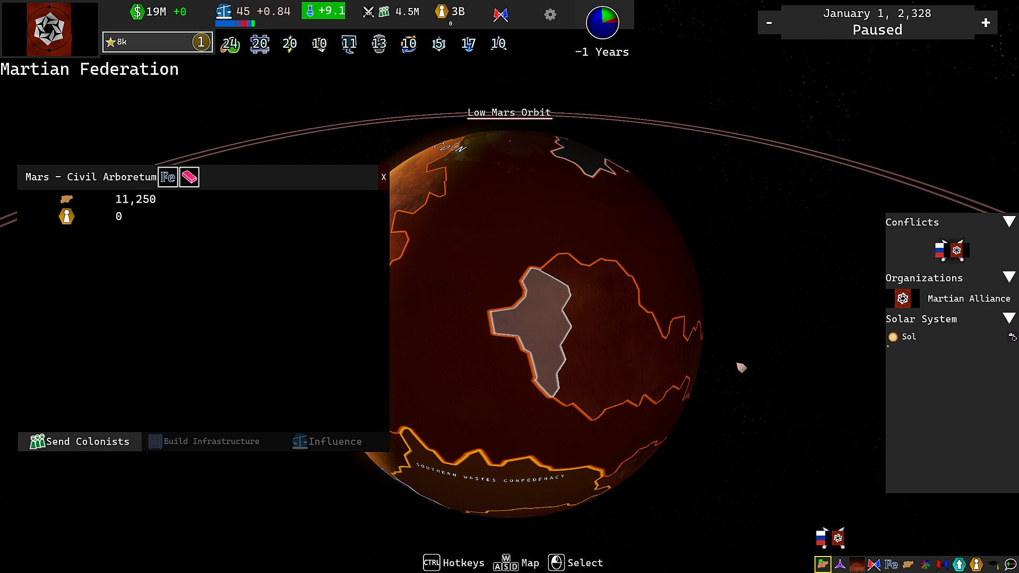
Task: Collapse the Solar System section
Action: pyautogui.click(x=1009, y=318)
